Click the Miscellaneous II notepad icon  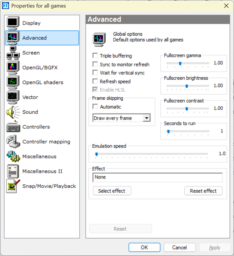coord(13,171)
